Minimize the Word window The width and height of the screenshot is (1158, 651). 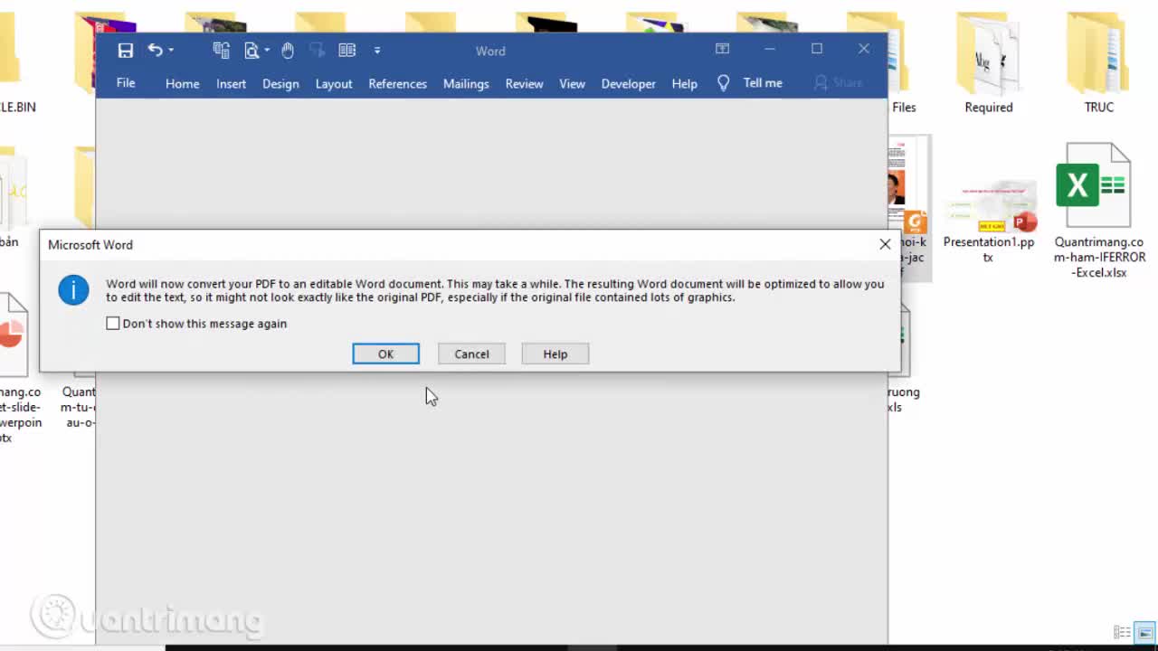pyautogui.click(x=770, y=49)
